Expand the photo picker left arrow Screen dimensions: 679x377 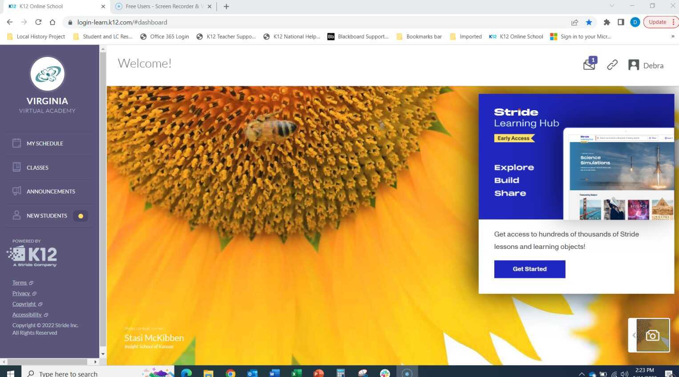coord(634,335)
